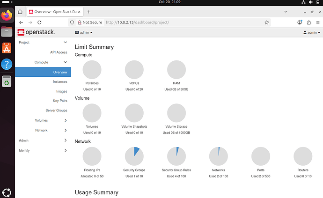323x198 pixels.
Task: Click the Volume Snapshots pie chart
Action: click(x=134, y=113)
